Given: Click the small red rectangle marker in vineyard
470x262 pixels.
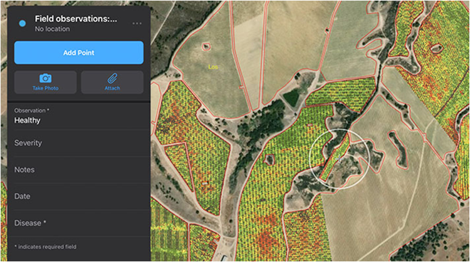Looking at the screenshot, I should click(x=204, y=183).
